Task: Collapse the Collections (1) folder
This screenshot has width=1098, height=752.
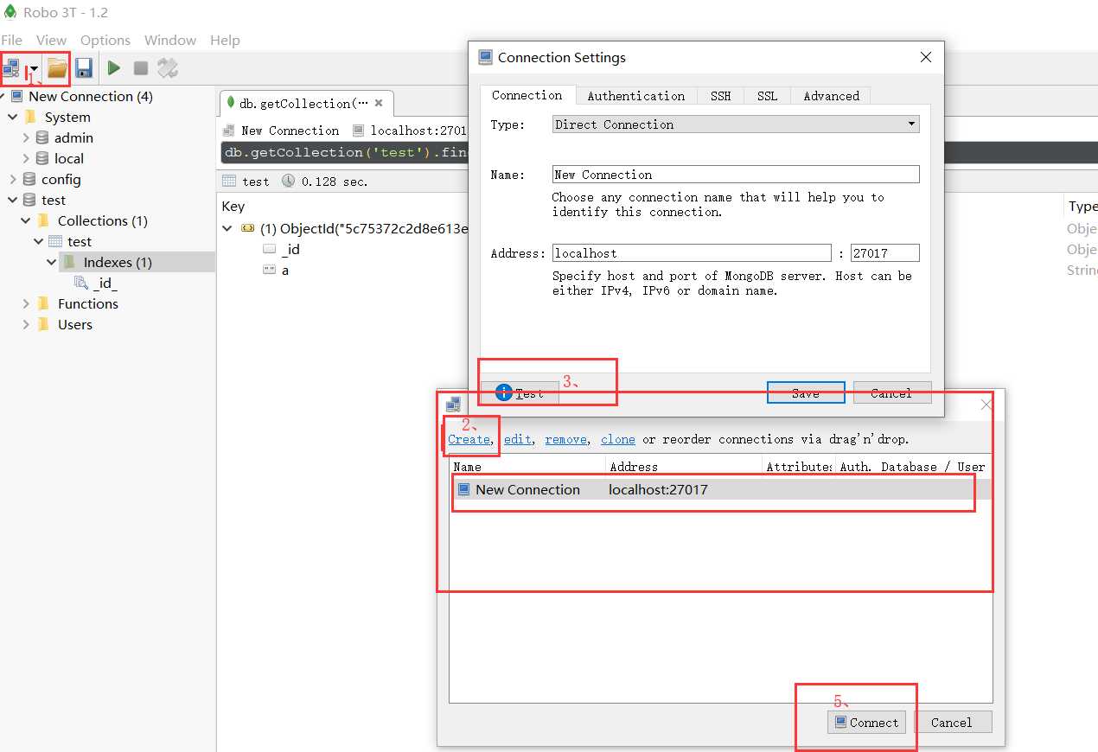Action: [26, 220]
